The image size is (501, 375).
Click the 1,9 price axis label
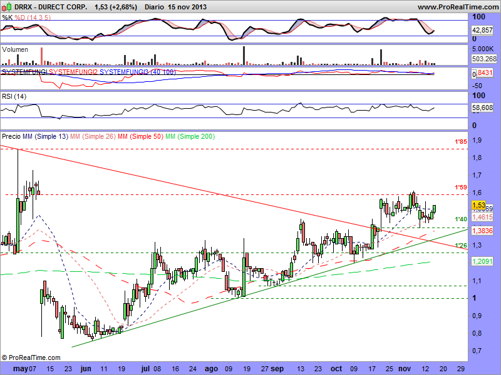477,140
